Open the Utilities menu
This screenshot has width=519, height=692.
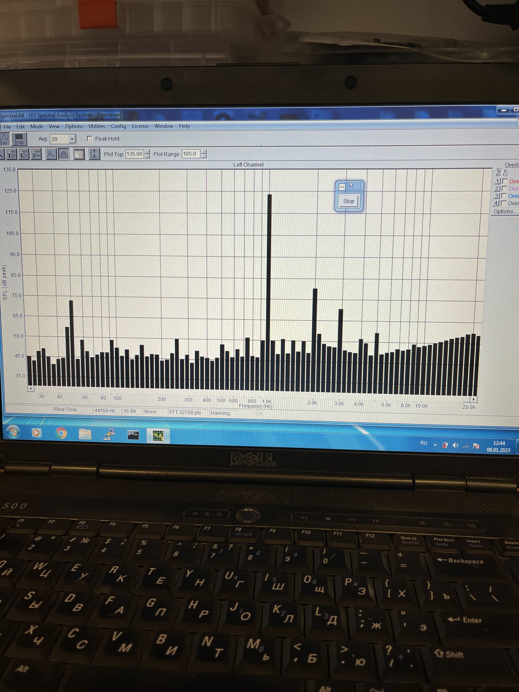click(97, 126)
